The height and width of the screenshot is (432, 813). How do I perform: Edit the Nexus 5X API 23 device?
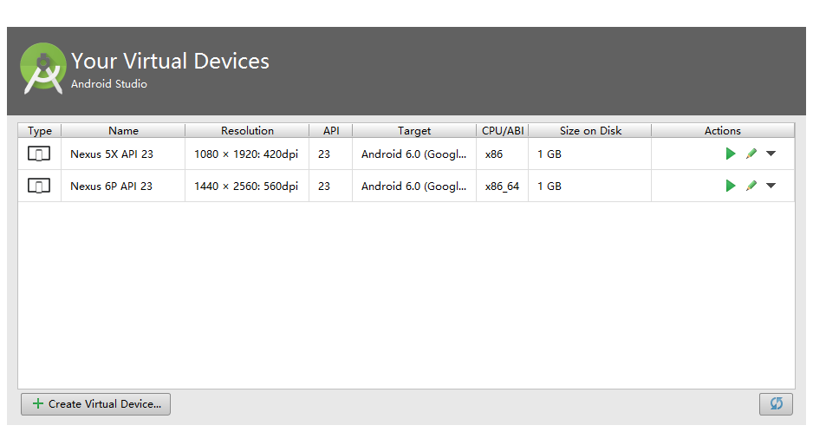(751, 154)
